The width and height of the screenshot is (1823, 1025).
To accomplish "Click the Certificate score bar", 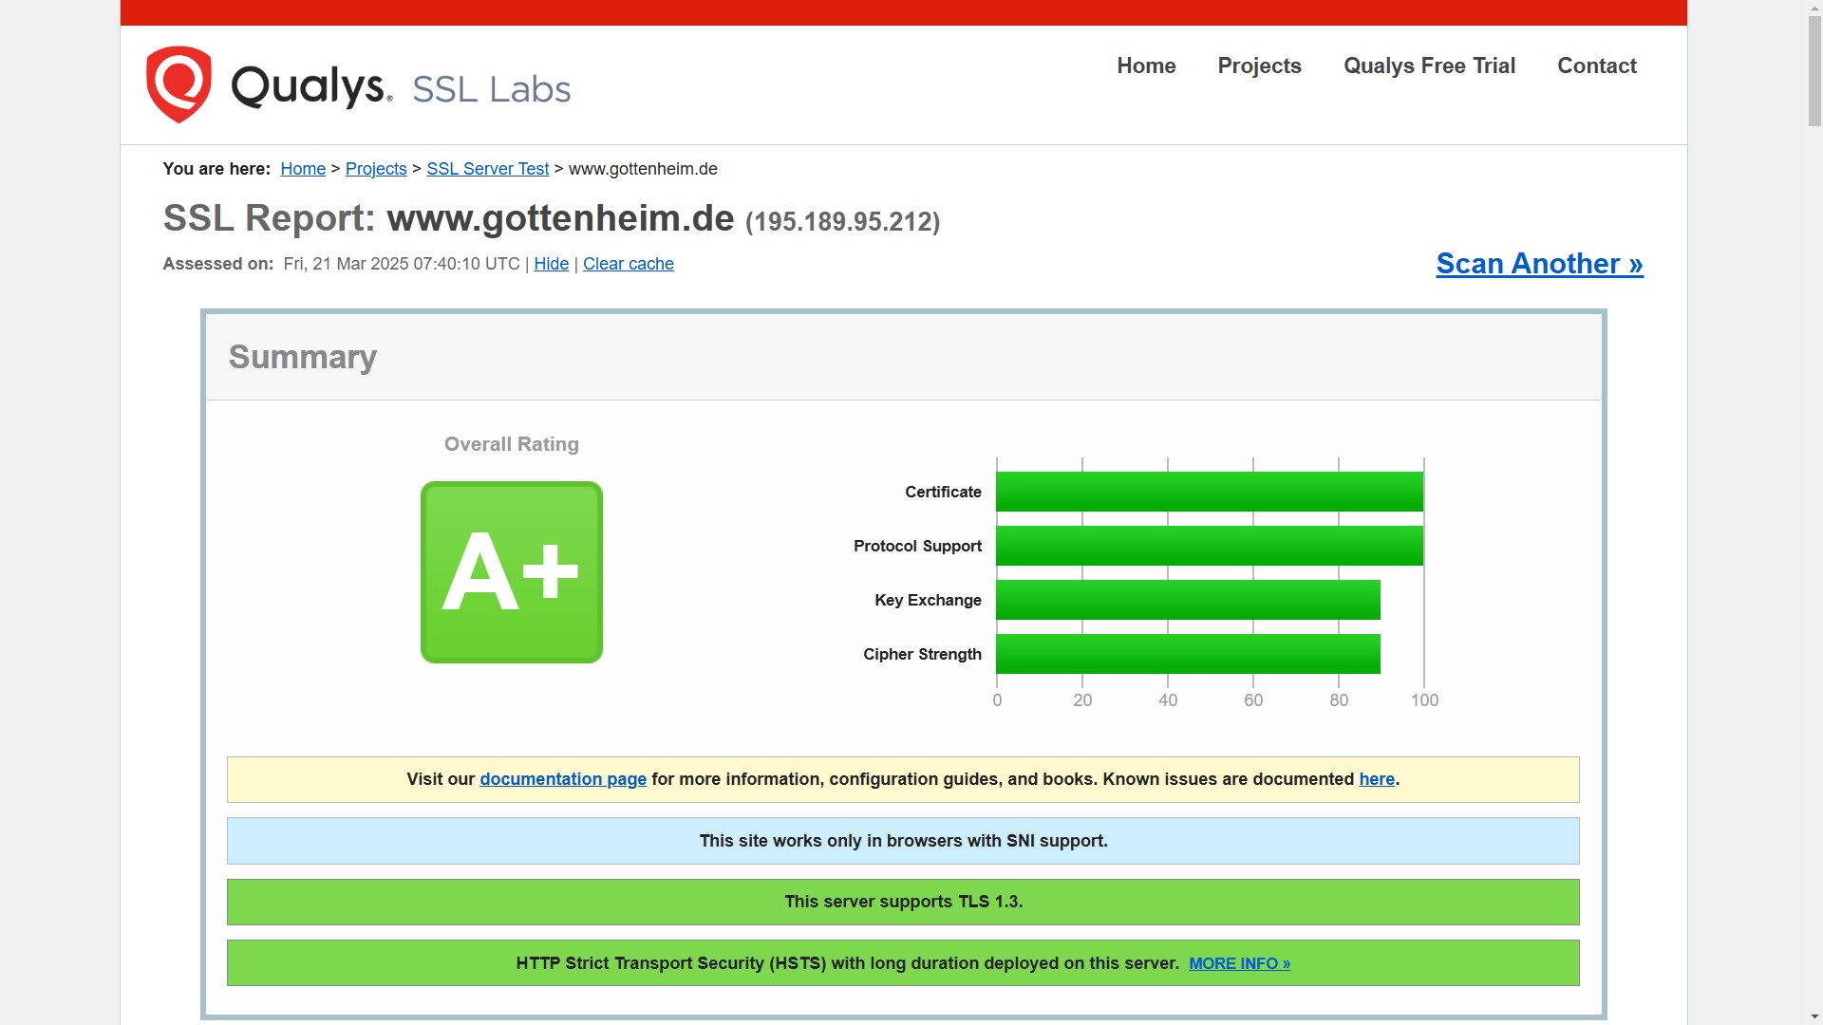I will [x=1209, y=492].
